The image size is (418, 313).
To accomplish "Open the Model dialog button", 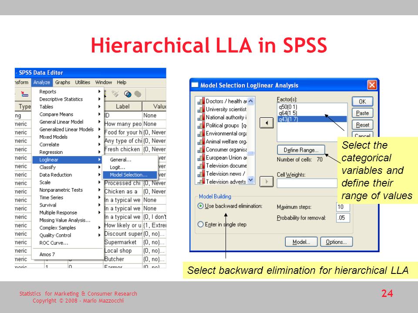I will [301, 242].
